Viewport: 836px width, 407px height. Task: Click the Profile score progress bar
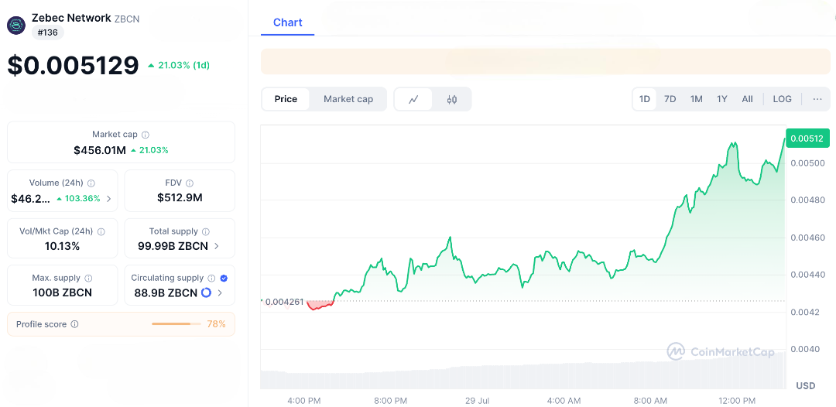176,324
